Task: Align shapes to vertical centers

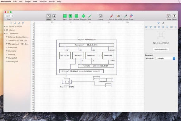Action: click(163, 27)
